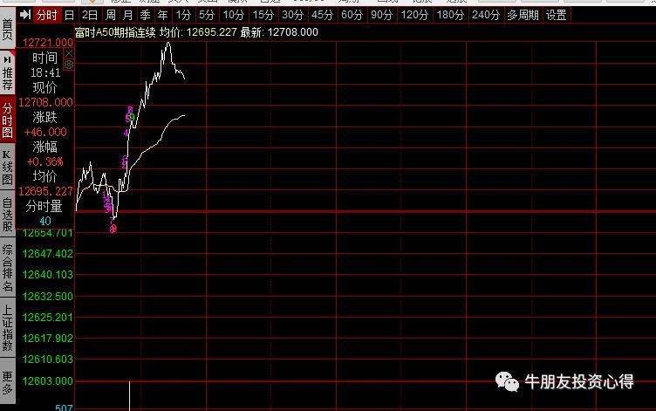The width and height of the screenshot is (656, 411).
Task: Click 现价 value 12708.000
Action: pyautogui.click(x=45, y=103)
